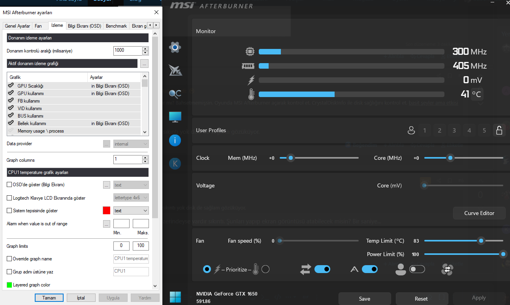Increase Donanım kontrolü aralığı with up arrow
Screen dimensions: 510x305
(x=145, y=49)
